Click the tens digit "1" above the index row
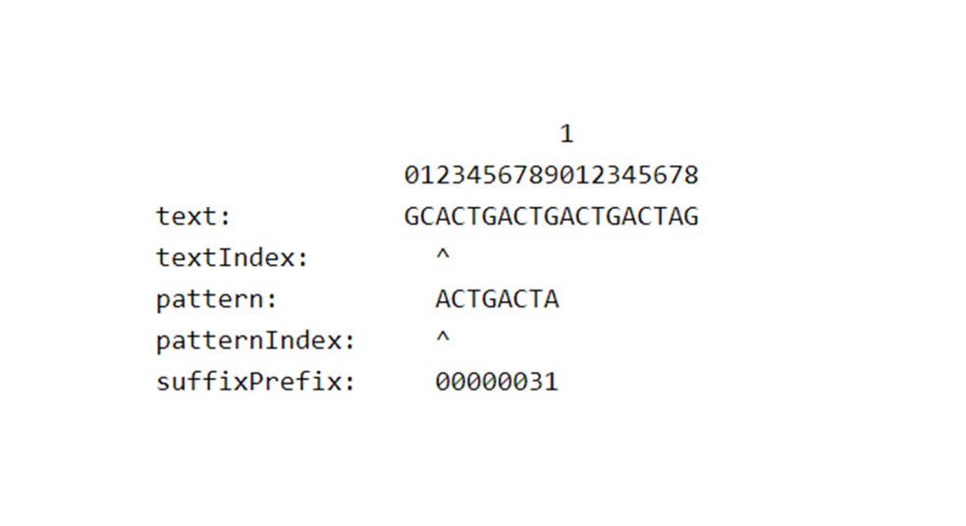This screenshot has height=526, width=966. point(566,134)
